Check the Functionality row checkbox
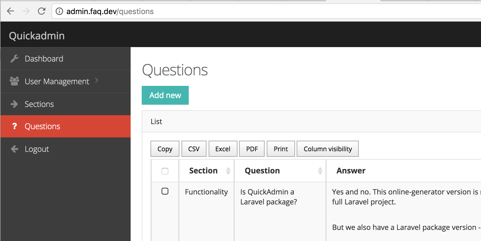The width and height of the screenshot is (481, 241). click(165, 191)
